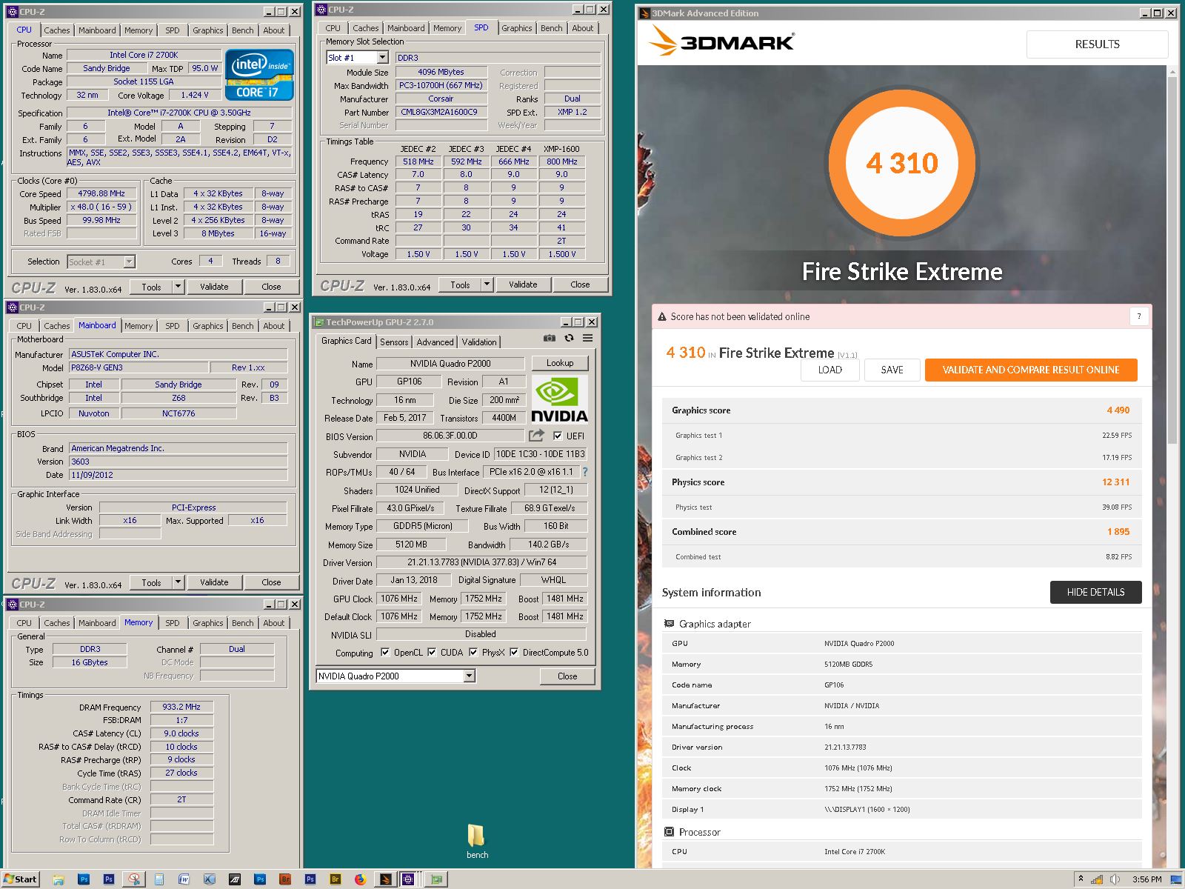This screenshot has width=1185, height=889.
Task: Toggle the DirectCompute 5.0 checkbox
Action: [514, 653]
